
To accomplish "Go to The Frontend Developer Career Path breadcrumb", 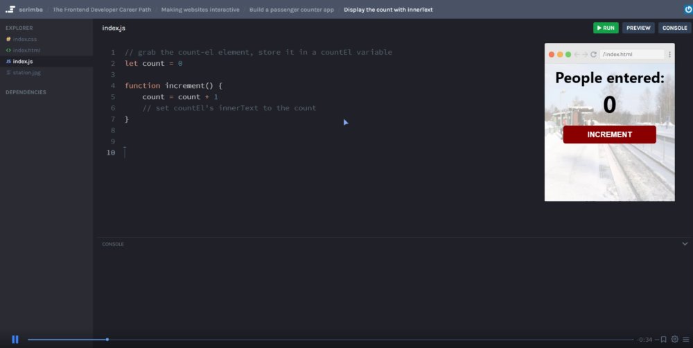I will pos(102,9).
